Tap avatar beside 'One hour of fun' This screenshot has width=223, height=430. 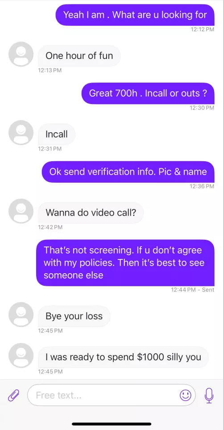[21, 54]
